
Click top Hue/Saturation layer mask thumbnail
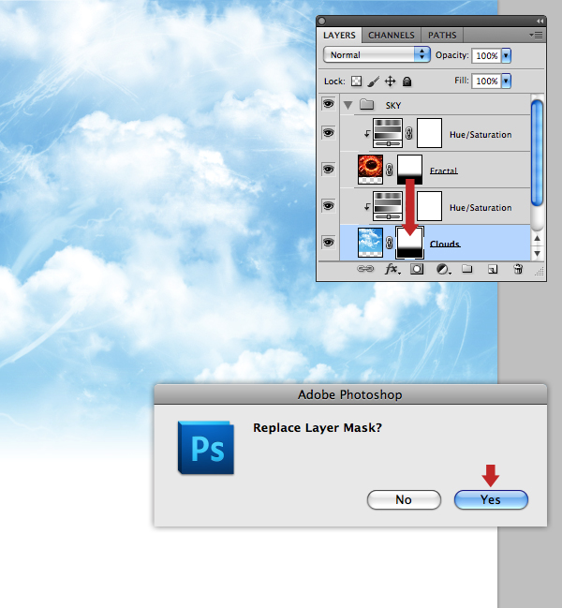point(429,133)
